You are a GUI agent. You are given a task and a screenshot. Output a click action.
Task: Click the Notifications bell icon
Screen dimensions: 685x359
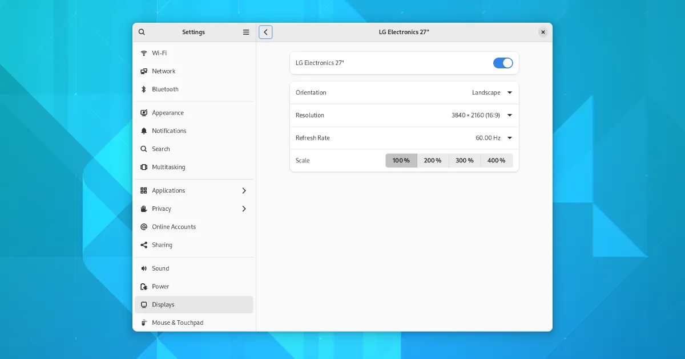(144, 131)
